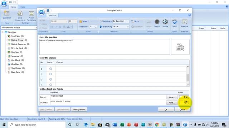Select Sequence in question tree

coord(15,56)
